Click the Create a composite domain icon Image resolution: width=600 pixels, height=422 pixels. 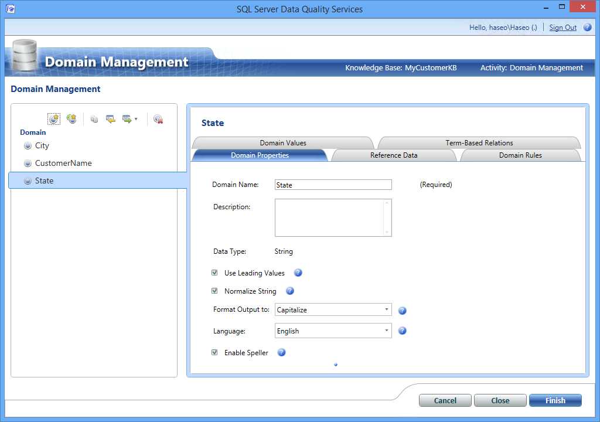pos(71,119)
